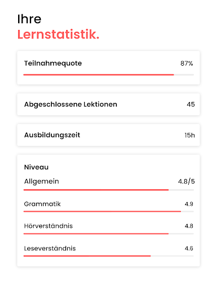
Task: Click the 4.8/5 overall score
Action: point(186,181)
